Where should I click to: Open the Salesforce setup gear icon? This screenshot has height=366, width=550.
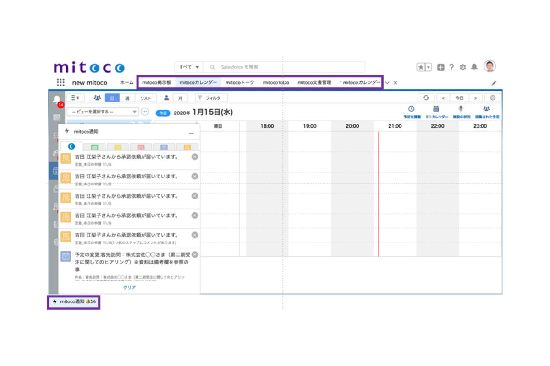(x=462, y=67)
